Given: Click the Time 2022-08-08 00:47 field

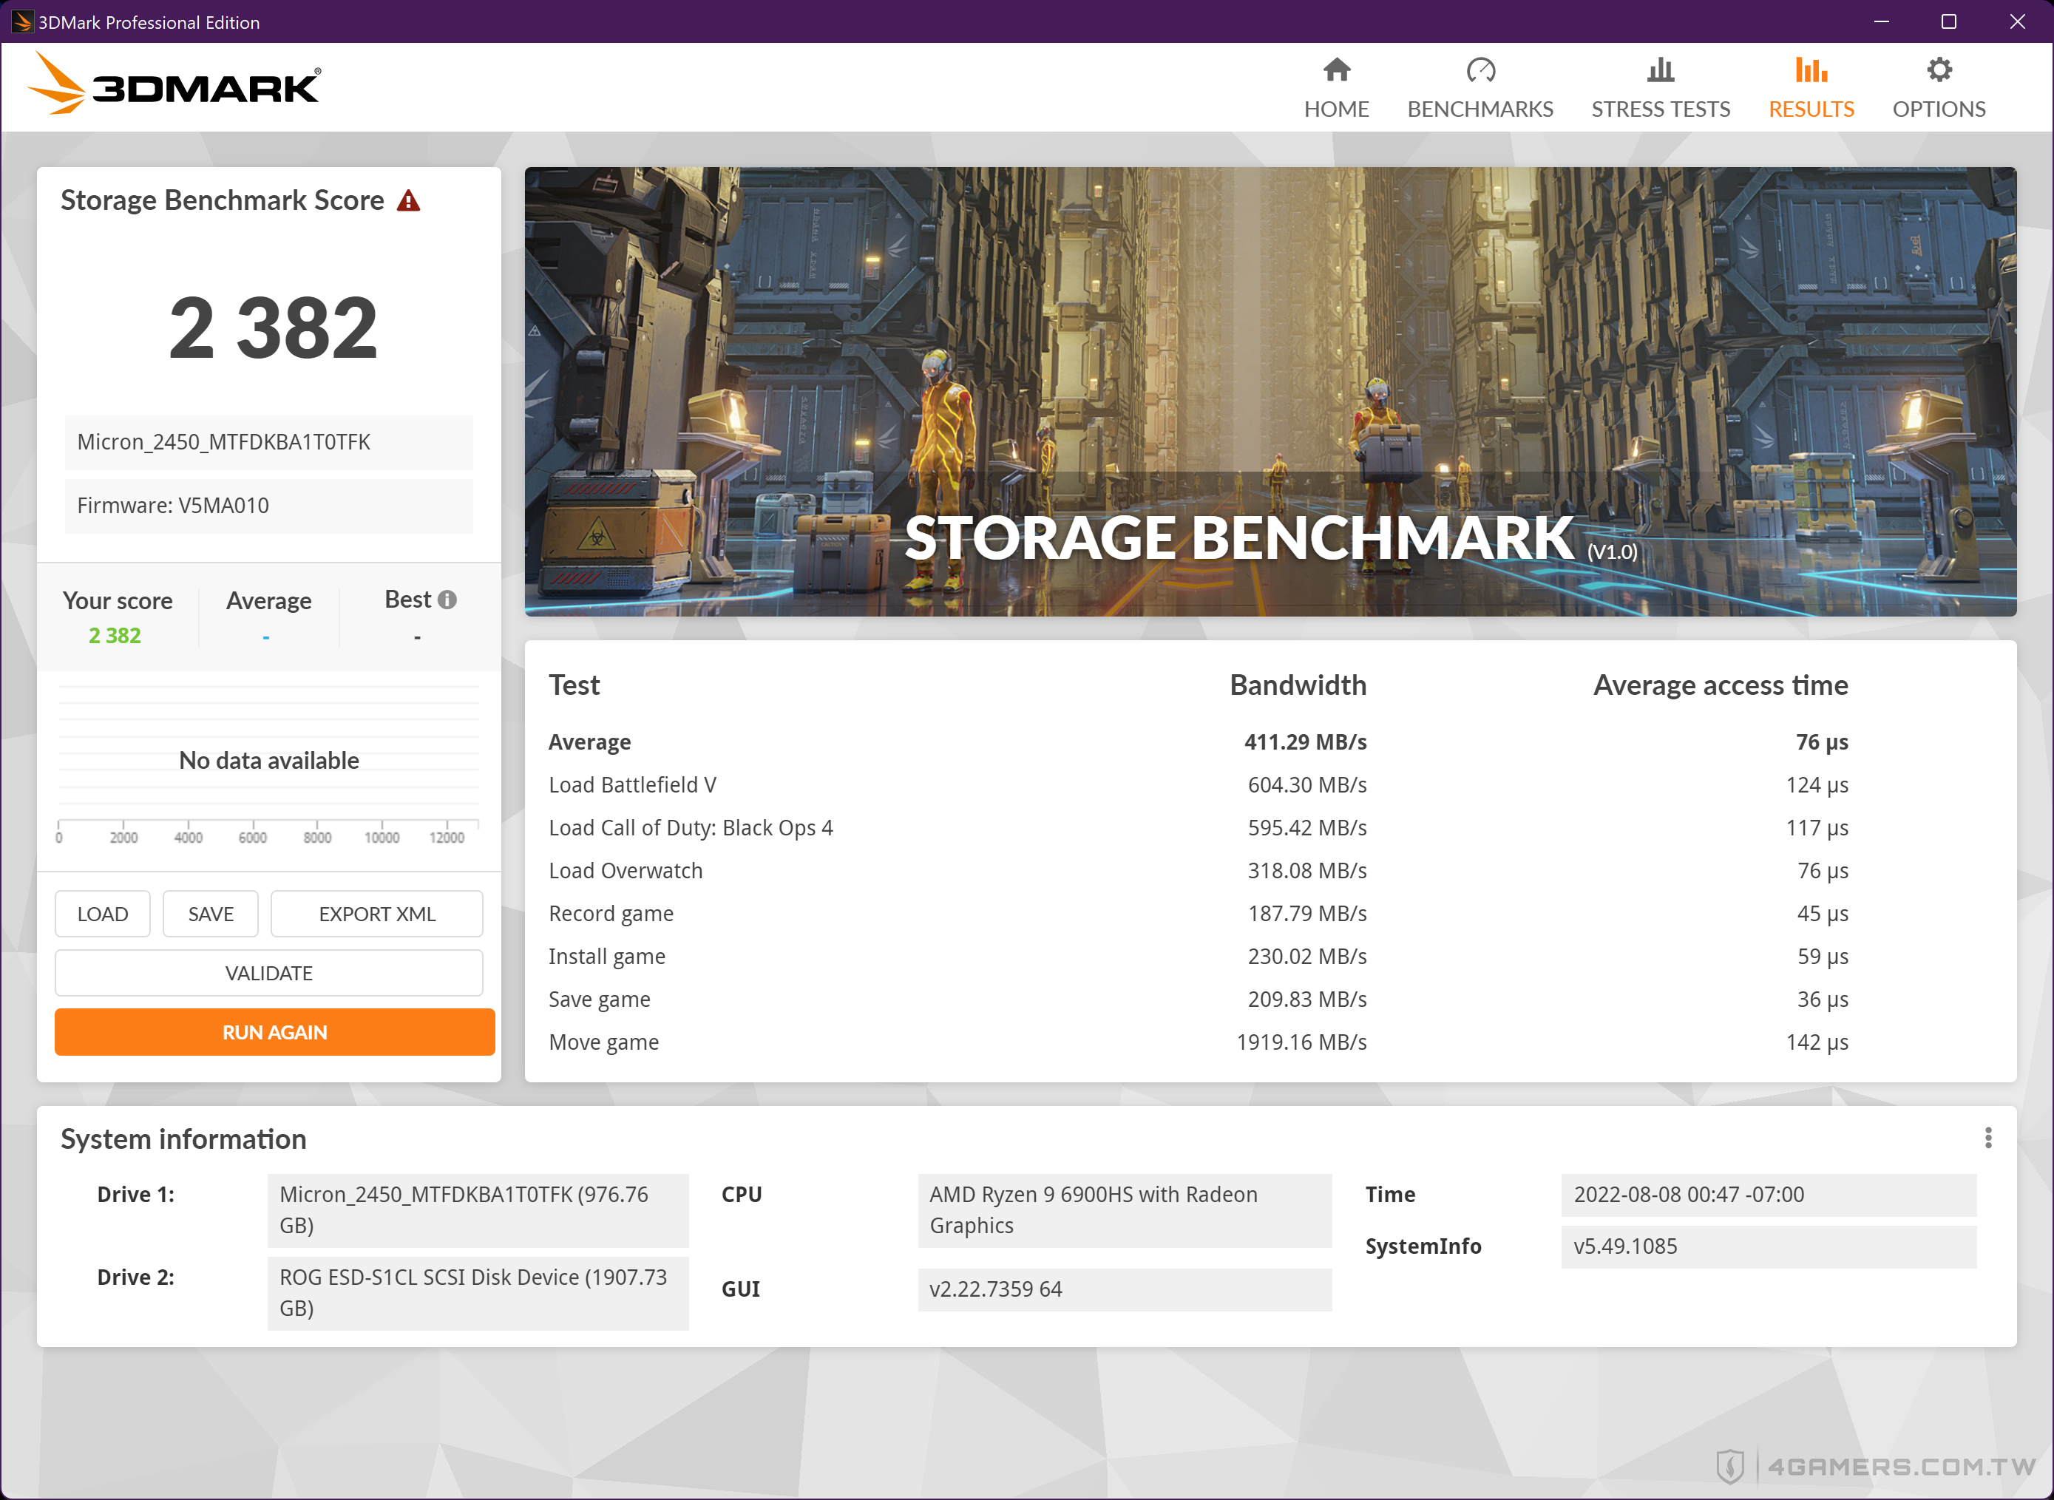Looking at the screenshot, I should (x=1768, y=1195).
